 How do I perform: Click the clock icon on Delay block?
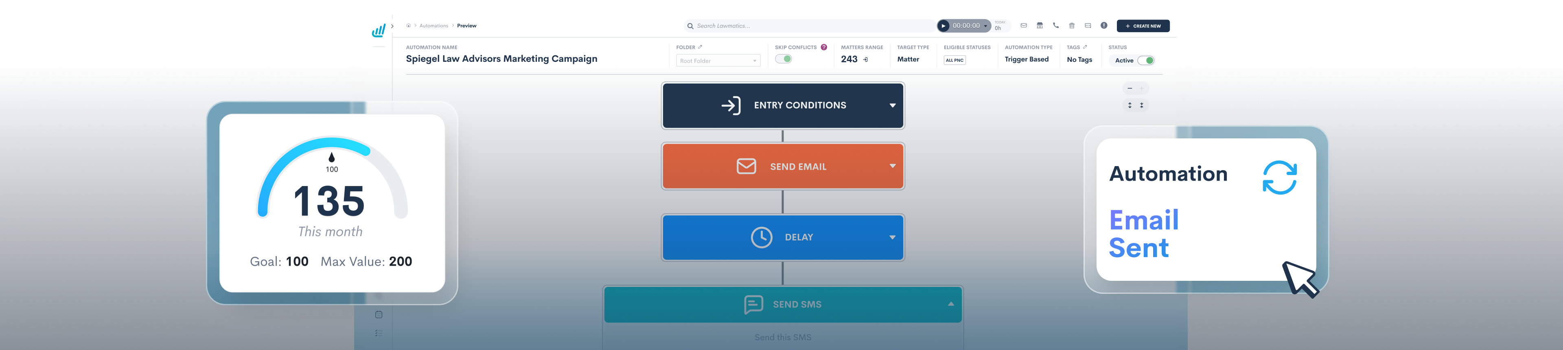(x=762, y=237)
